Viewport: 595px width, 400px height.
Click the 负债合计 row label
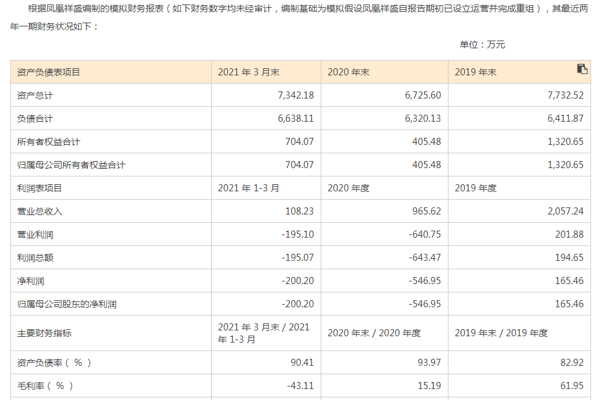35,119
